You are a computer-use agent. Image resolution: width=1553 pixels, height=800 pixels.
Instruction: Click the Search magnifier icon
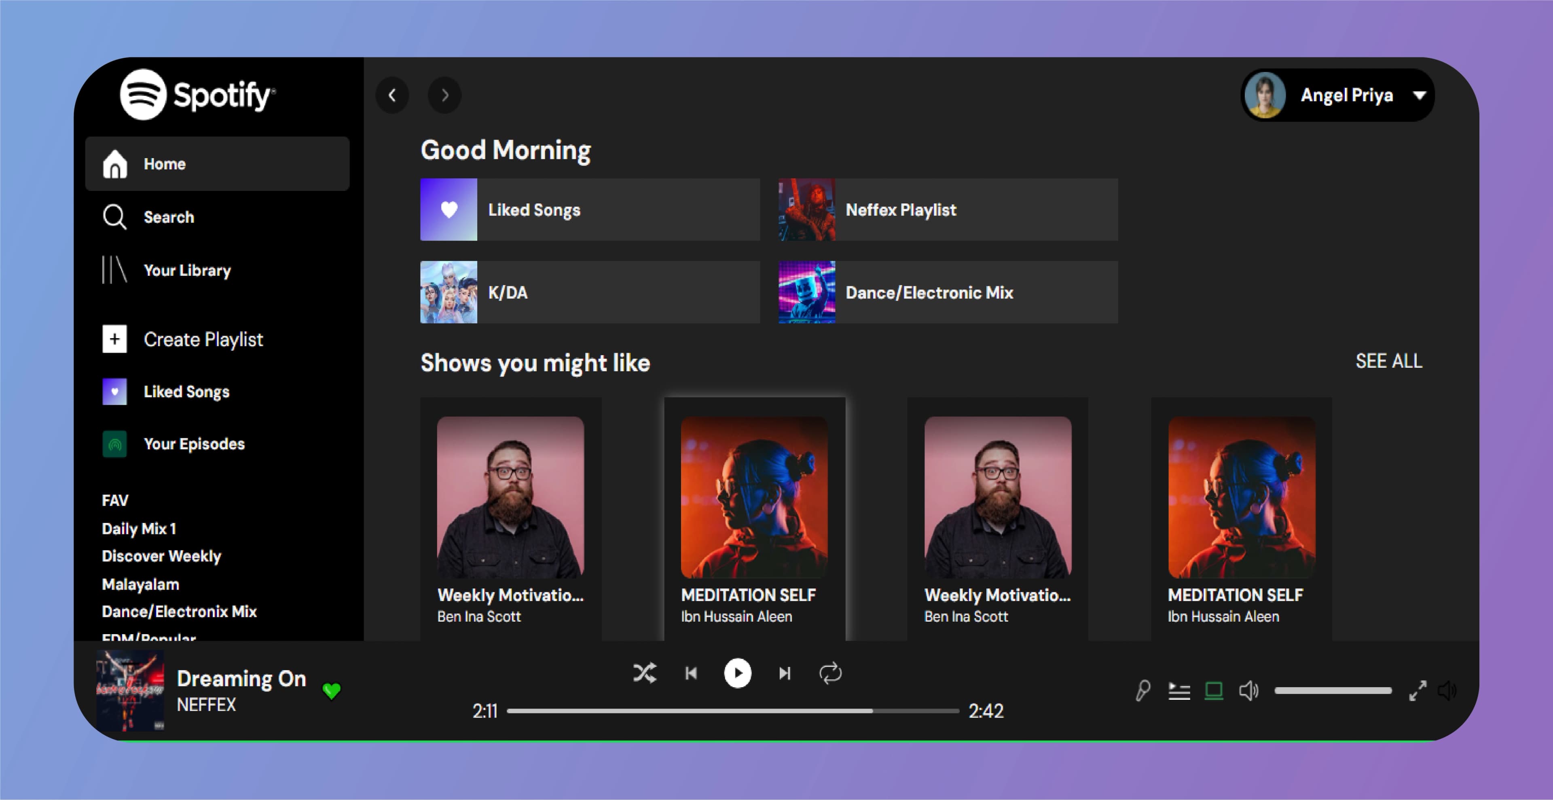click(114, 217)
